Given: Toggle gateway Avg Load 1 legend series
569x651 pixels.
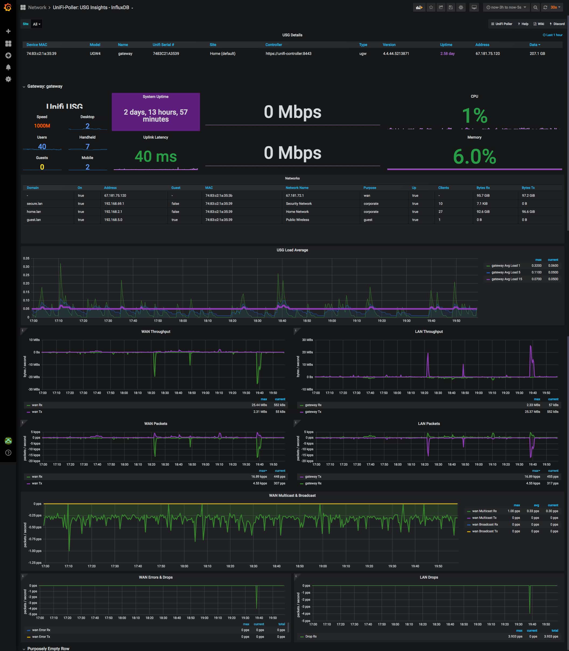Looking at the screenshot, I should pos(505,266).
